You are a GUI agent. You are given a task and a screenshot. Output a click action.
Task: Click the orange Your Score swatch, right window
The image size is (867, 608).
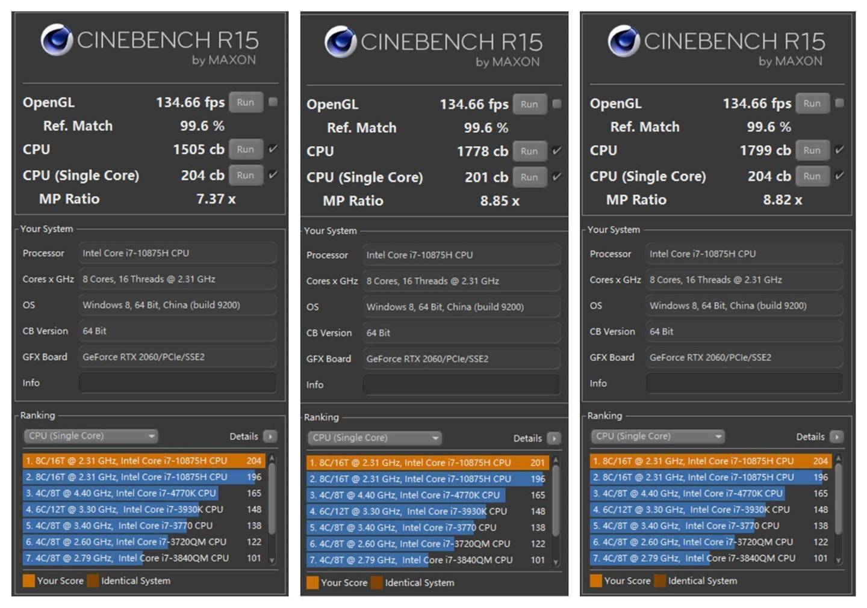[595, 581]
